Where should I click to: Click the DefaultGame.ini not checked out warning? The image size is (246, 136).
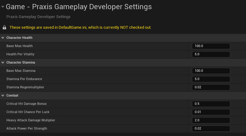(x=80, y=28)
